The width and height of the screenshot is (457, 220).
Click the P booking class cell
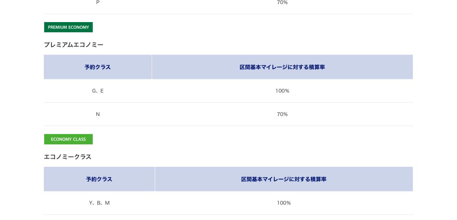[98, 2]
